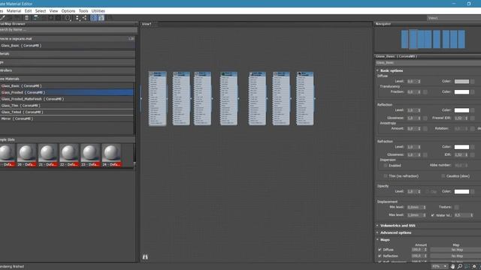Image resolution: width=481 pixels, height=270 pixels.
Task: Click sample slot 22 sphere thumbnail
Action: 69,153
